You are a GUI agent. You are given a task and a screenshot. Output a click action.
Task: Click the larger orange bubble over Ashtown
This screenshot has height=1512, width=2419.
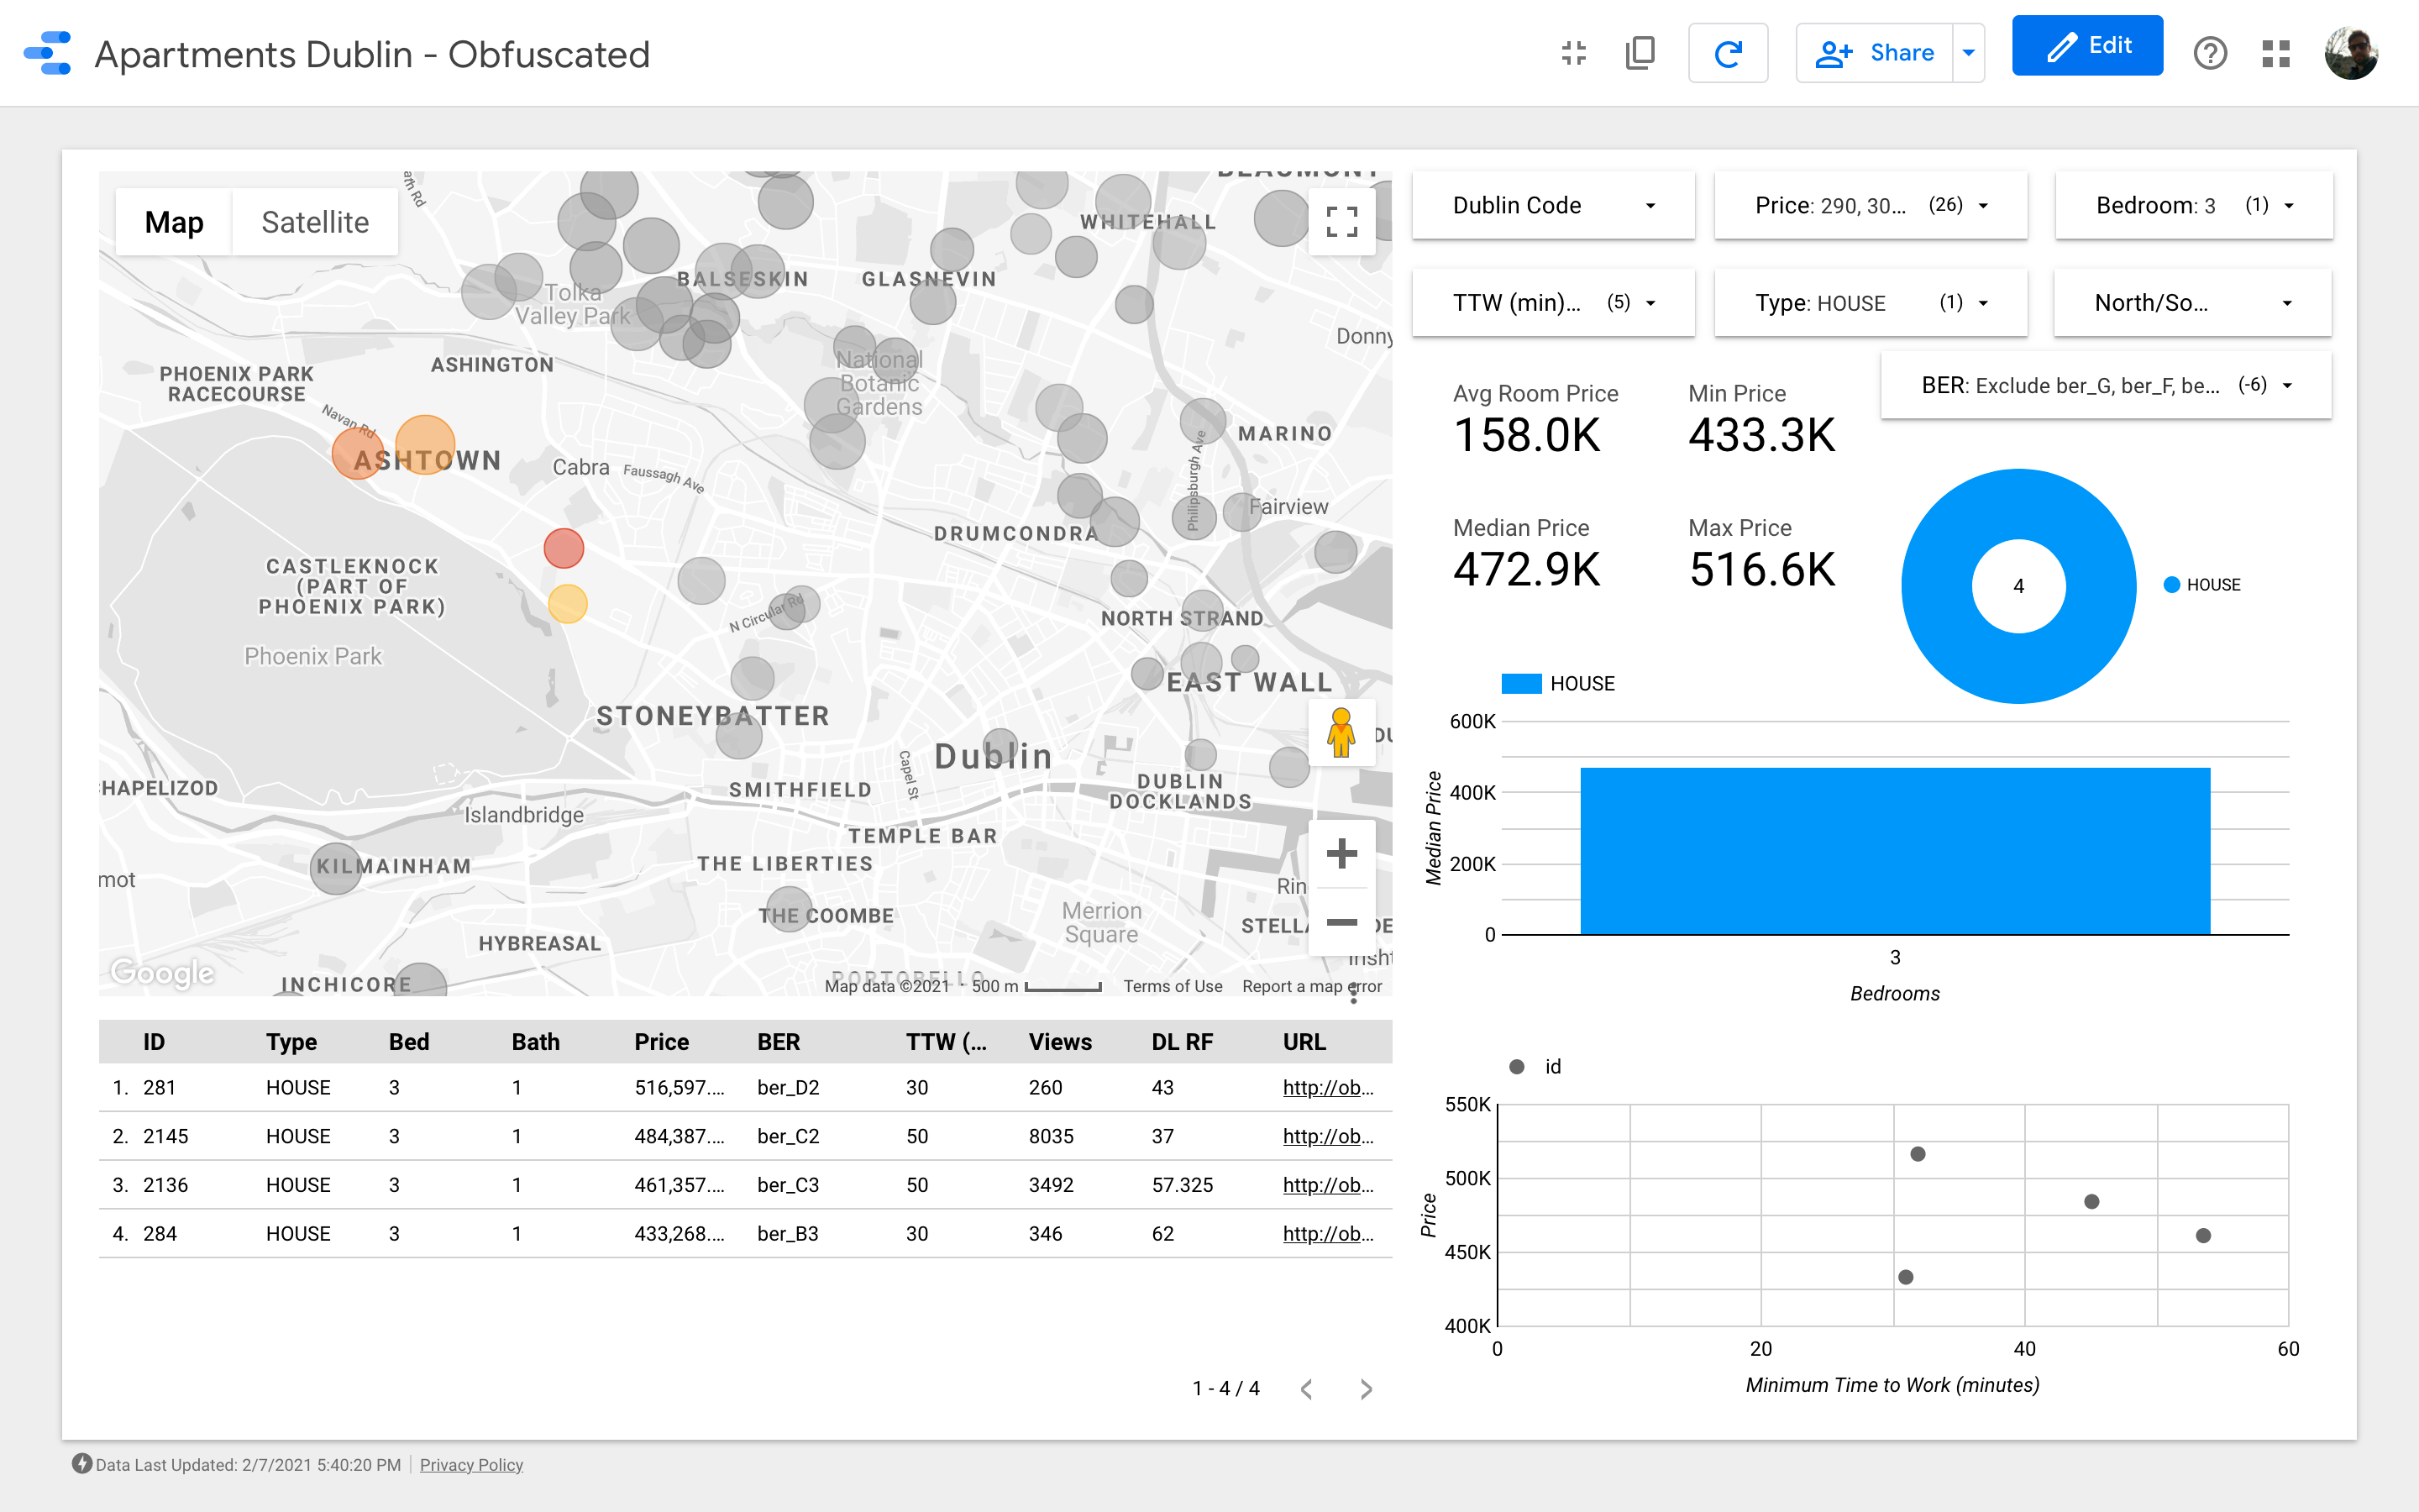425,445
